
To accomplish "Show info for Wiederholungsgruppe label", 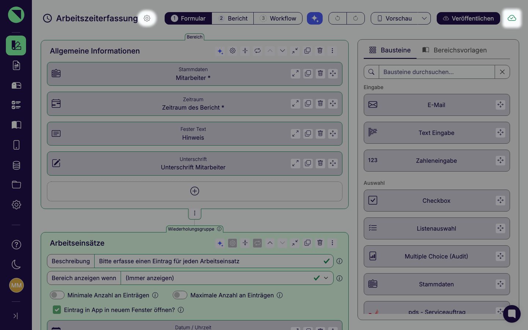I will tap(219, 229).
